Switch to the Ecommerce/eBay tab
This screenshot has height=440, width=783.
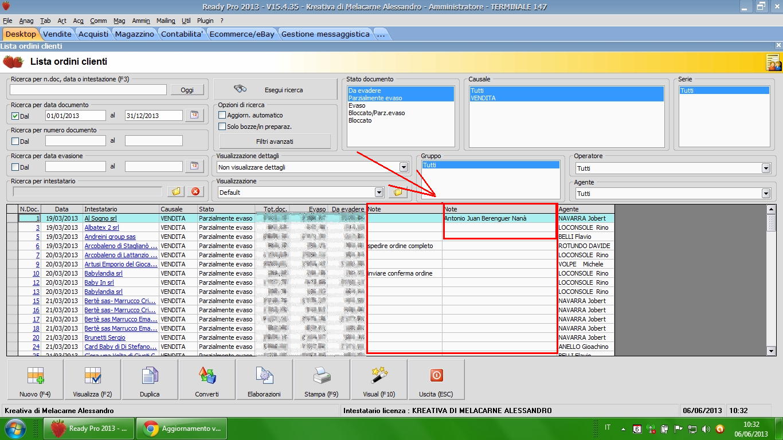click(242, 34)
